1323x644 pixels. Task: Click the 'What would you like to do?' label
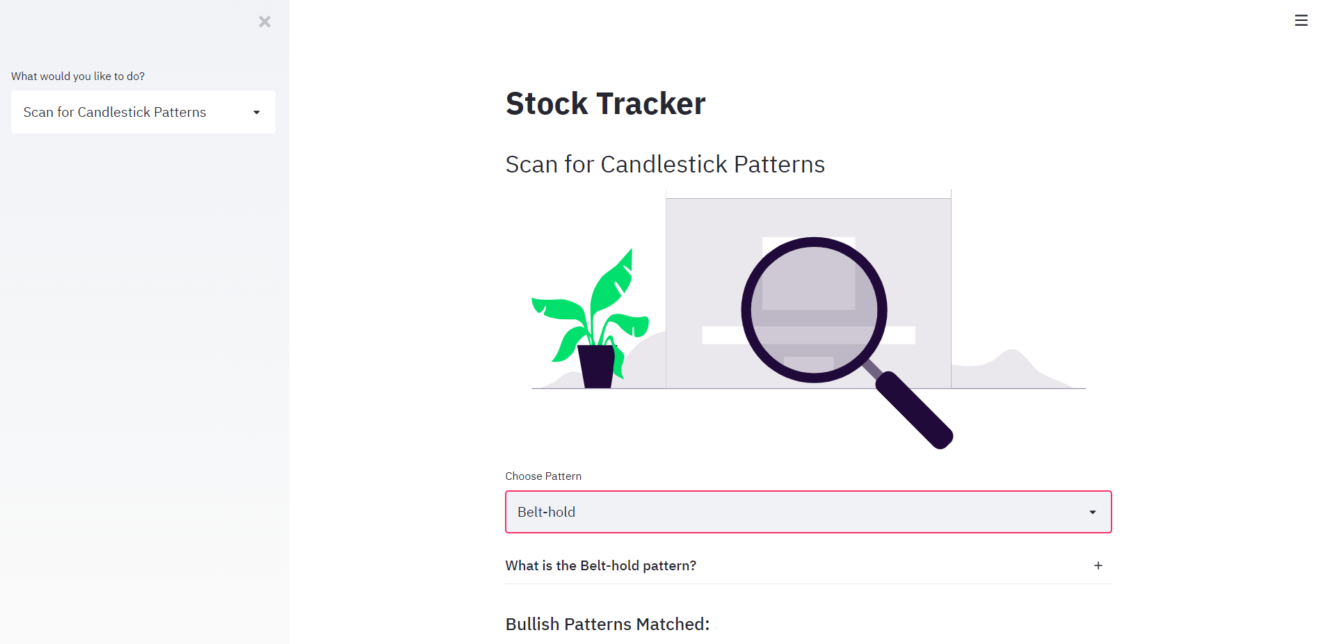[x=78, y=77]
